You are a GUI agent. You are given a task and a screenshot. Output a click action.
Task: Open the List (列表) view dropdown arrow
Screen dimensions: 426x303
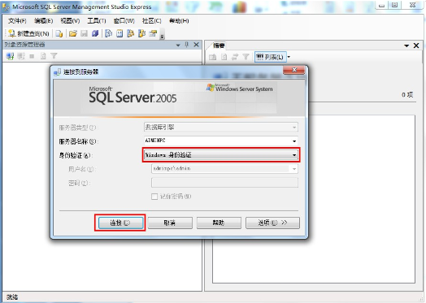pos(289,57)
